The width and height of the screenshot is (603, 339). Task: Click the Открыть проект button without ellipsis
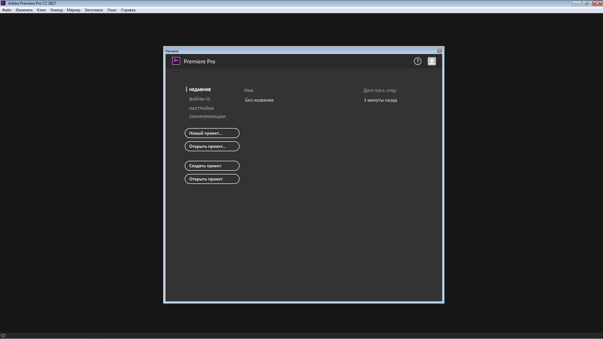coord(212,179)
